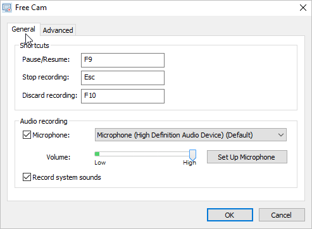Image resolution: width=312 pixels, height=229 pixels.
Task: Click the Stop recording shortcut field
Action: coord(123,78)
